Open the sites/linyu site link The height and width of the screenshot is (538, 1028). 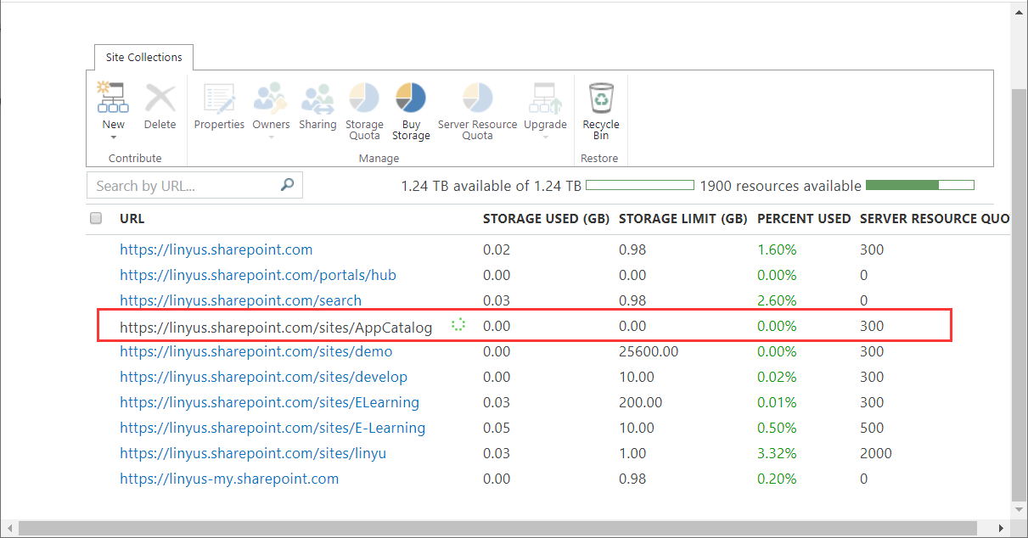(253, 453)
